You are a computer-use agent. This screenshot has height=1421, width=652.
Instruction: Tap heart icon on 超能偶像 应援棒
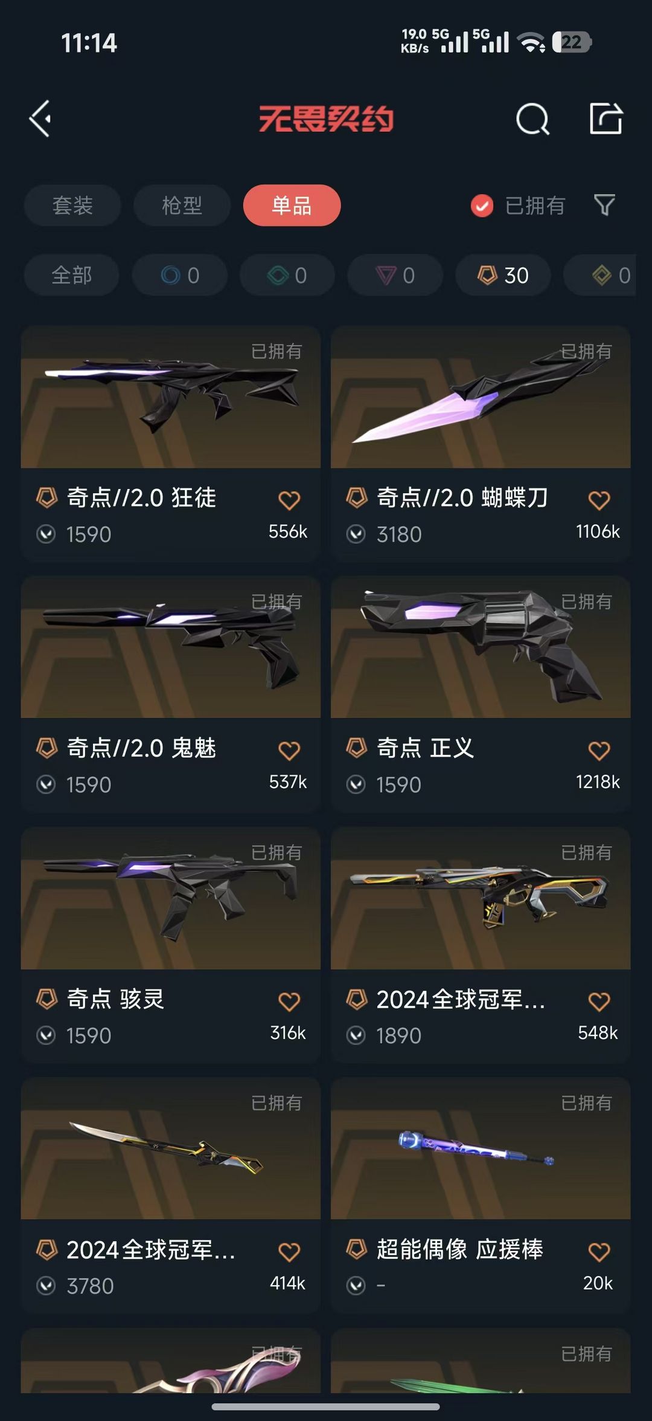(x=599, y=1252)
